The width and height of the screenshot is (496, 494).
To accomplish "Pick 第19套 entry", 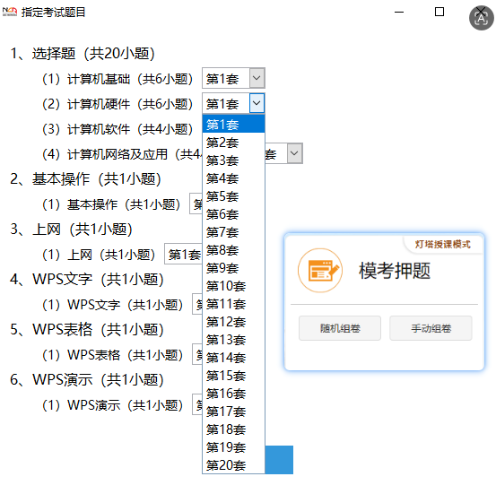I will tap(233, 447).
